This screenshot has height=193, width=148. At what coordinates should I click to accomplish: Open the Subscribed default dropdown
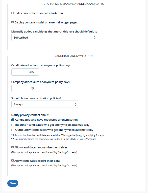pos(54,38)
